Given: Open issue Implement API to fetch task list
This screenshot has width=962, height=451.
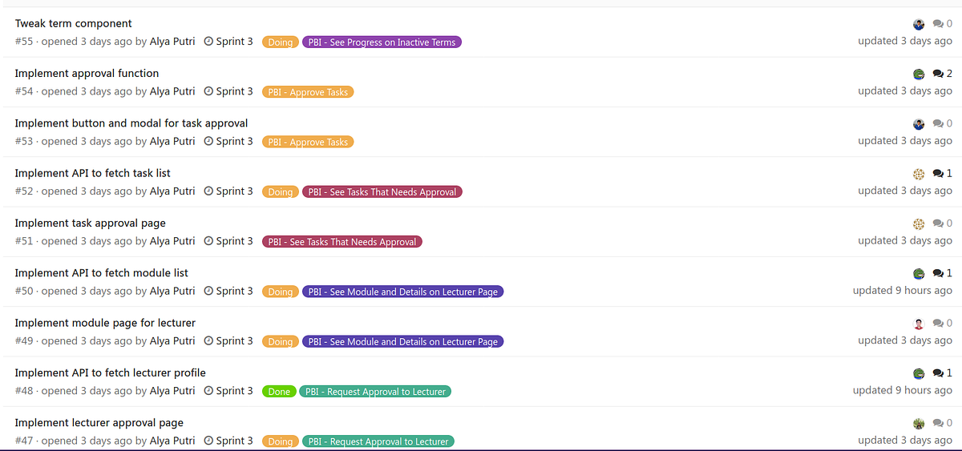Looking at the screenshot, I should 93,173.
